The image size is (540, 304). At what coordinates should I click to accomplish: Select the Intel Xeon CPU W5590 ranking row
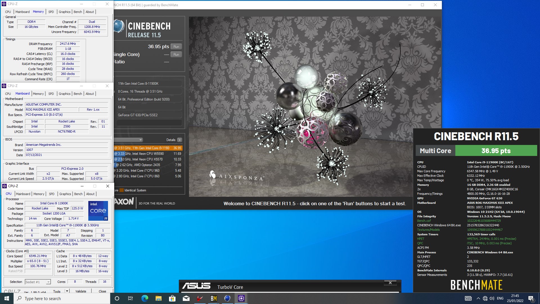pyautogui.click(x=148, y=154)
